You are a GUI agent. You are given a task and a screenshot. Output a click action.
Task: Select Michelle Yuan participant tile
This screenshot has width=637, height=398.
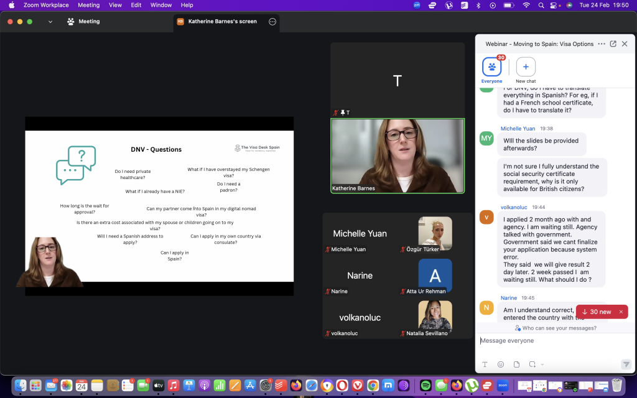(360, 234)
